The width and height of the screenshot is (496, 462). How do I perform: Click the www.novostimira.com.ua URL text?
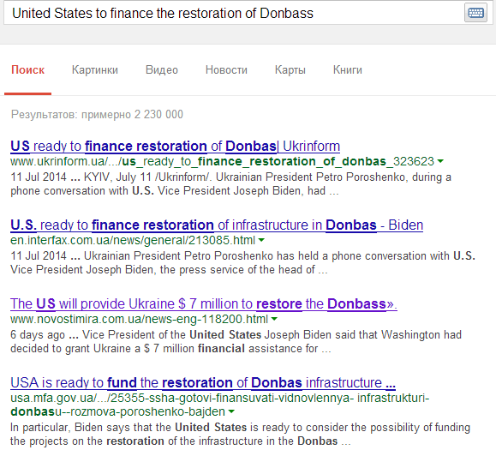(139, 319)
